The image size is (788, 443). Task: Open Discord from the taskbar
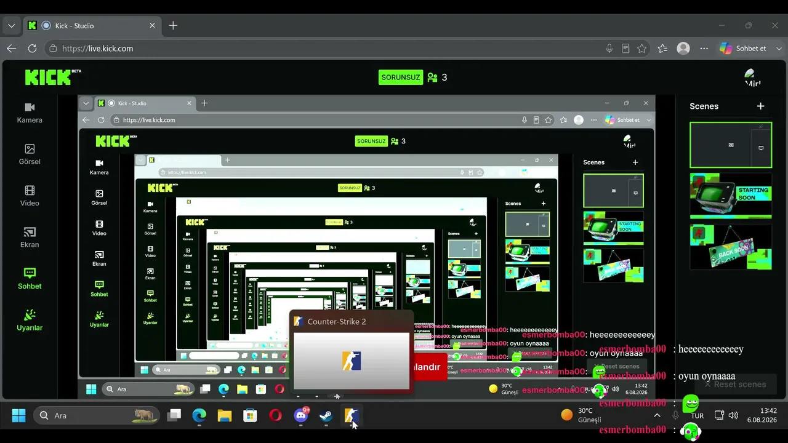pos(301,415)
